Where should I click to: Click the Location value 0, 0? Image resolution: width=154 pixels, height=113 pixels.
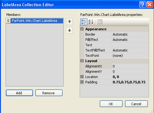pyautogui.click(x=116, y=77)
